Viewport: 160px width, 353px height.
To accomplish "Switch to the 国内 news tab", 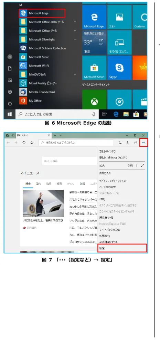I will pos(39,184).
